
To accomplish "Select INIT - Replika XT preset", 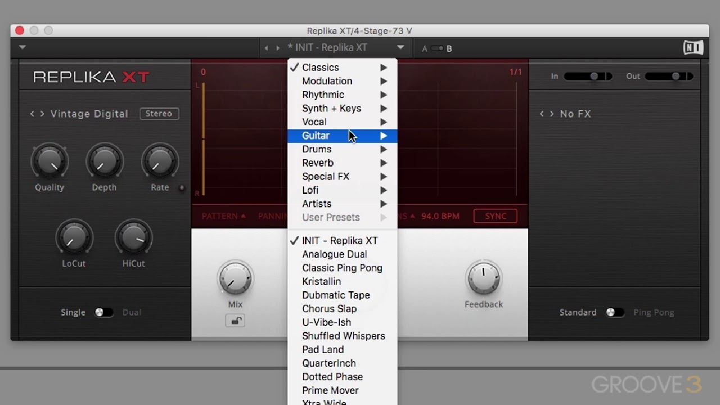I will click(342, 240).
